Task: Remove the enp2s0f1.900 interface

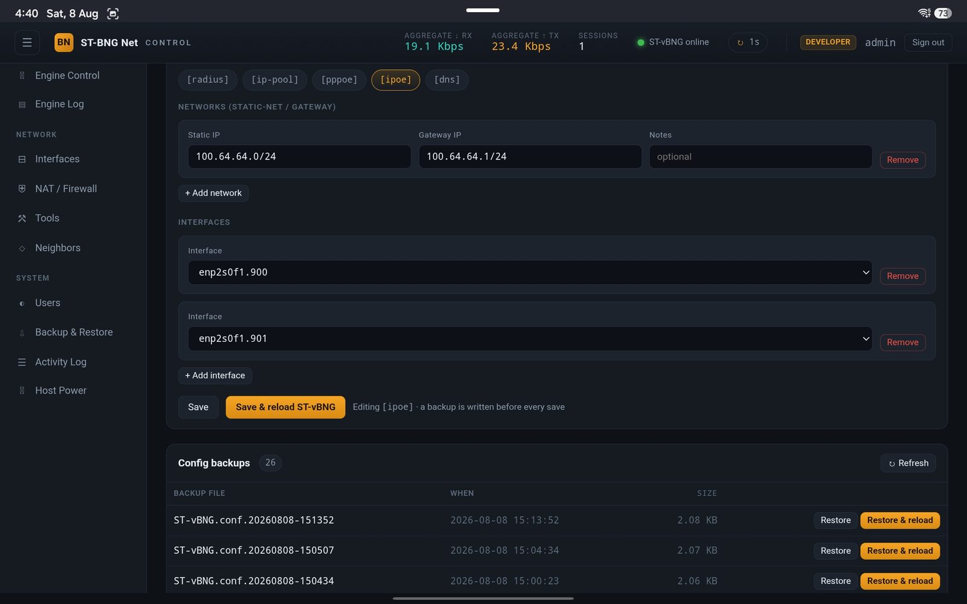Action: [902, 276]
